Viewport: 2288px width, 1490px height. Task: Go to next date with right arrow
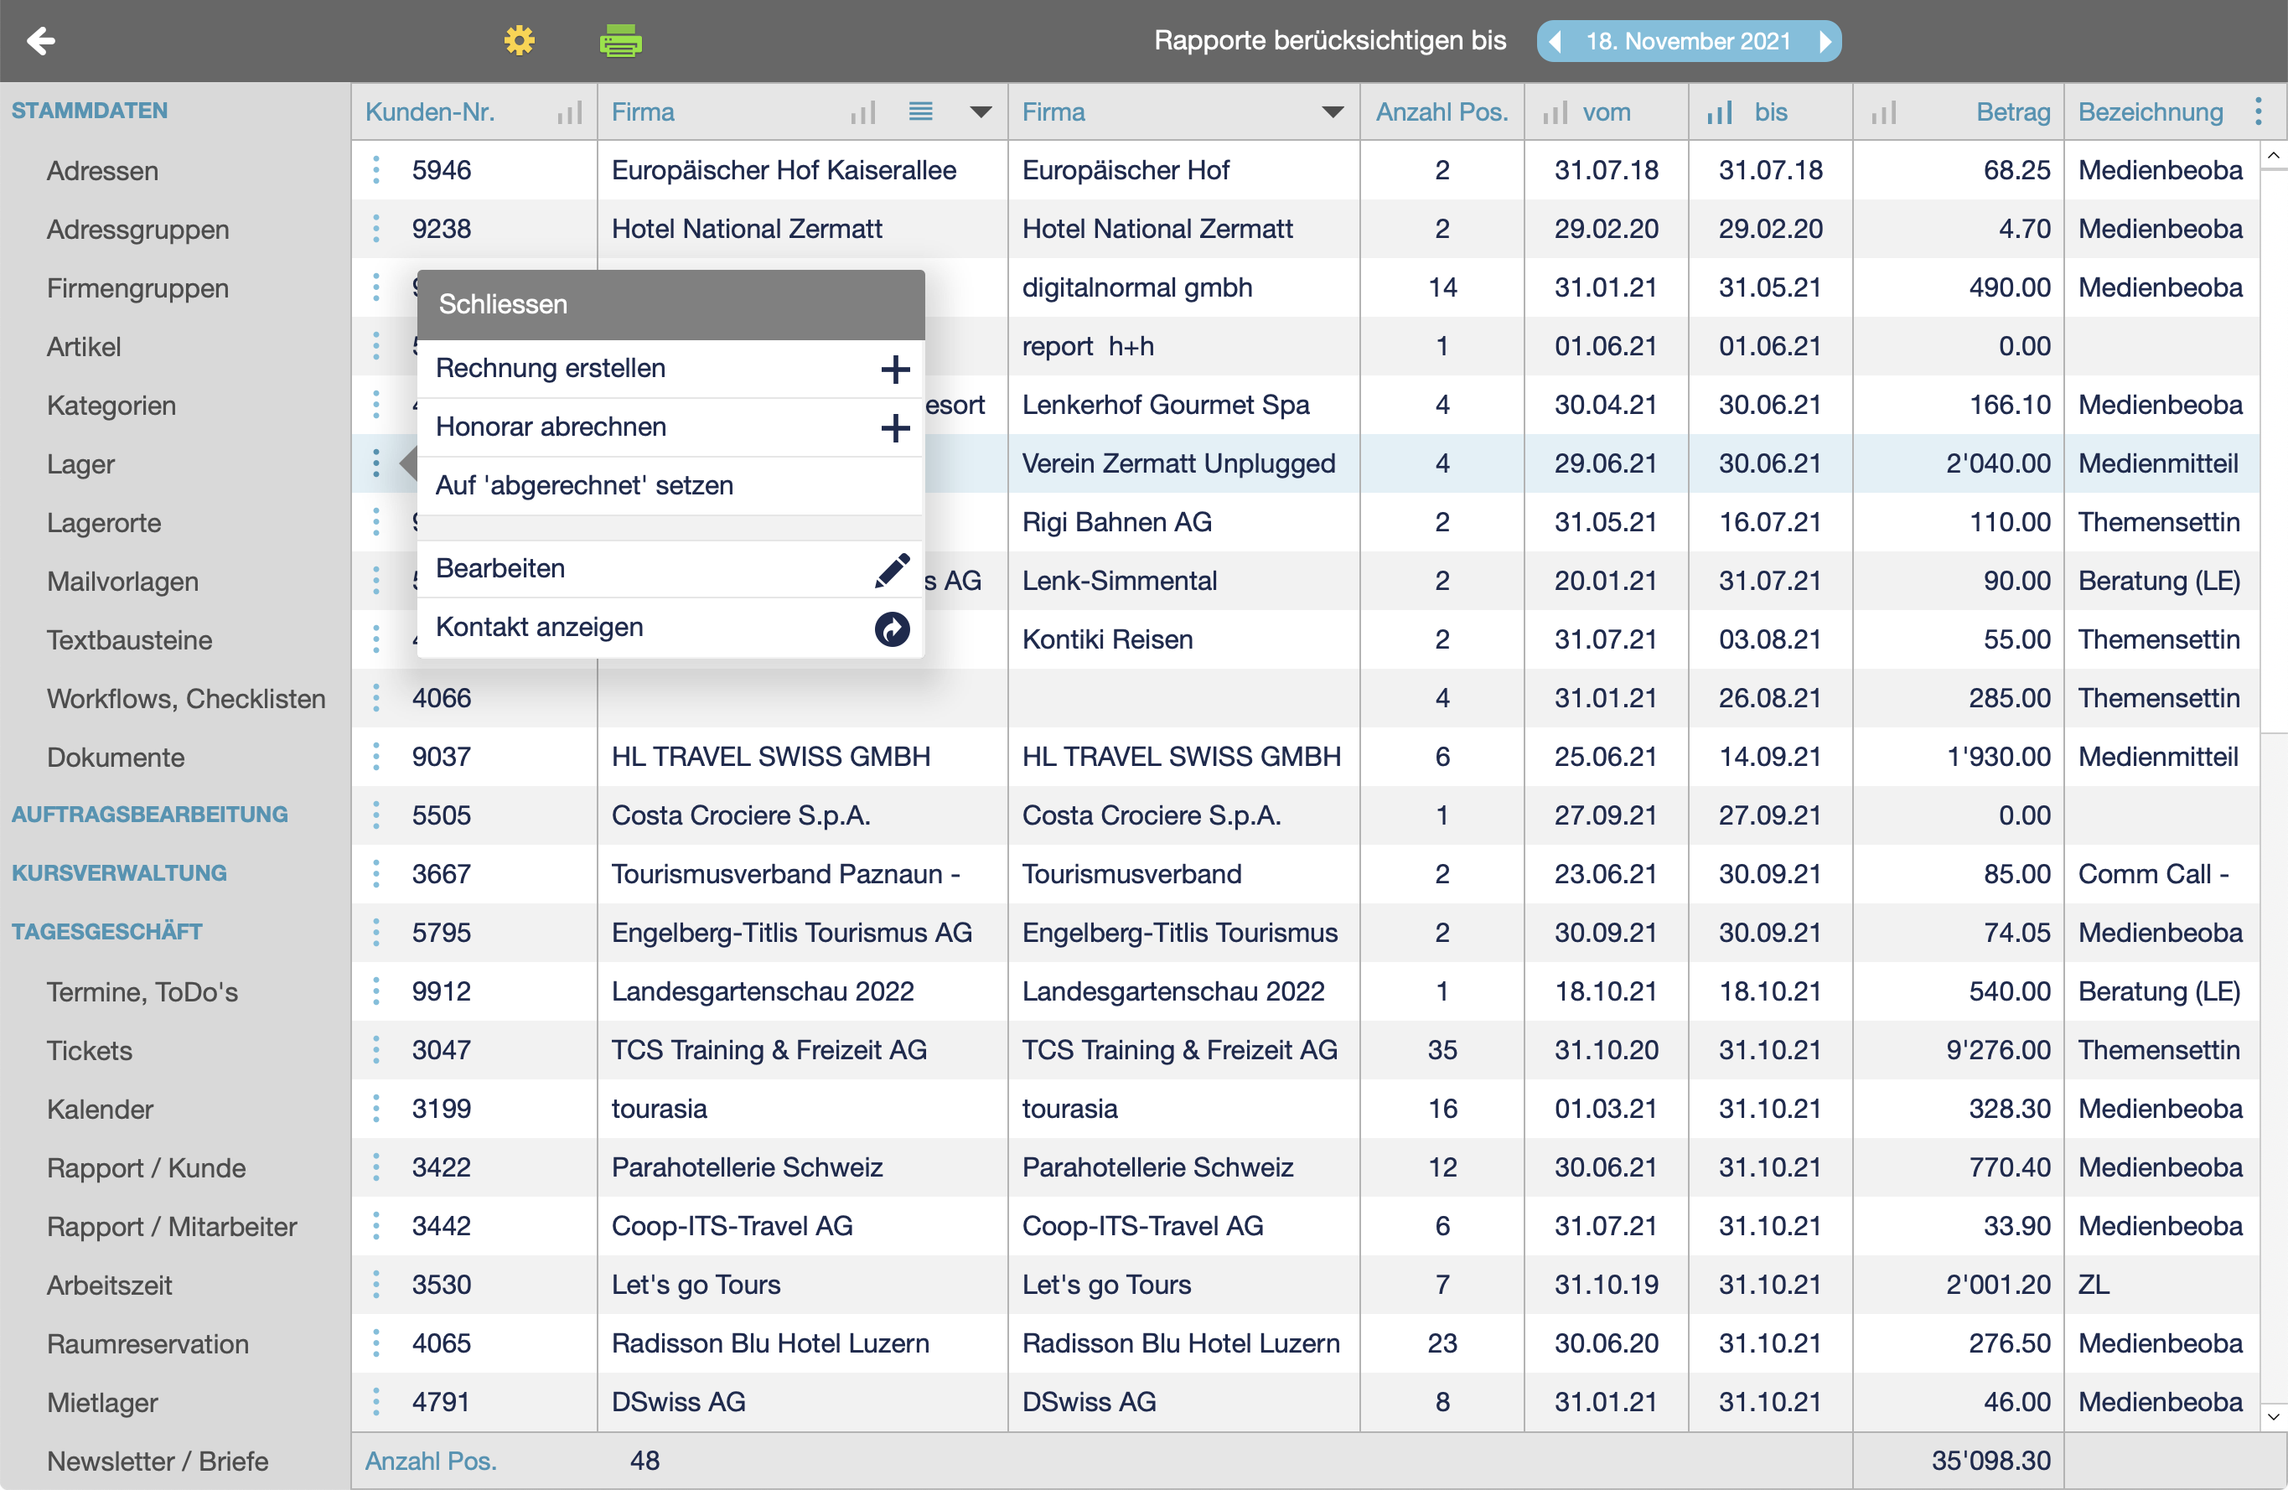(1824, 41)
